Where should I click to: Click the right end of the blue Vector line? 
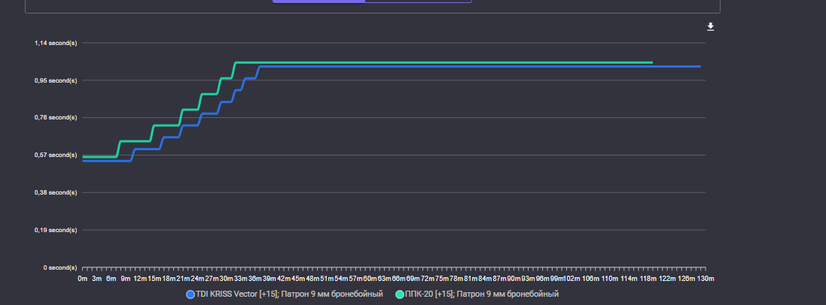click(700, 67)
